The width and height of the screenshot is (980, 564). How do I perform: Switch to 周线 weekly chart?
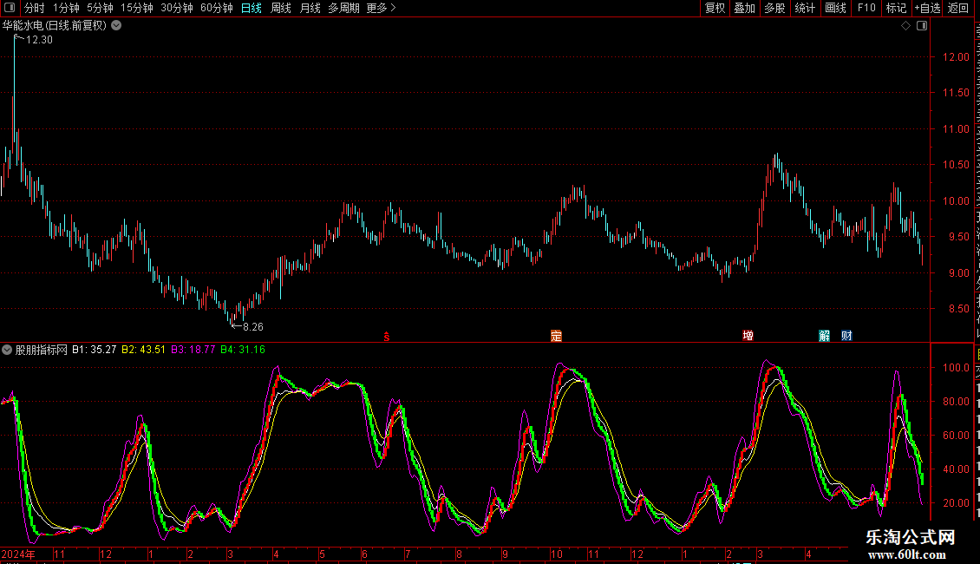pyautogui.click(x=281, y=8)
